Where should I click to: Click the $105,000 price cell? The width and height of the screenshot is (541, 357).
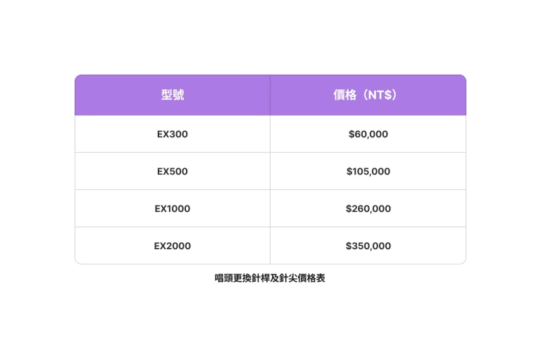coord(368,171)
